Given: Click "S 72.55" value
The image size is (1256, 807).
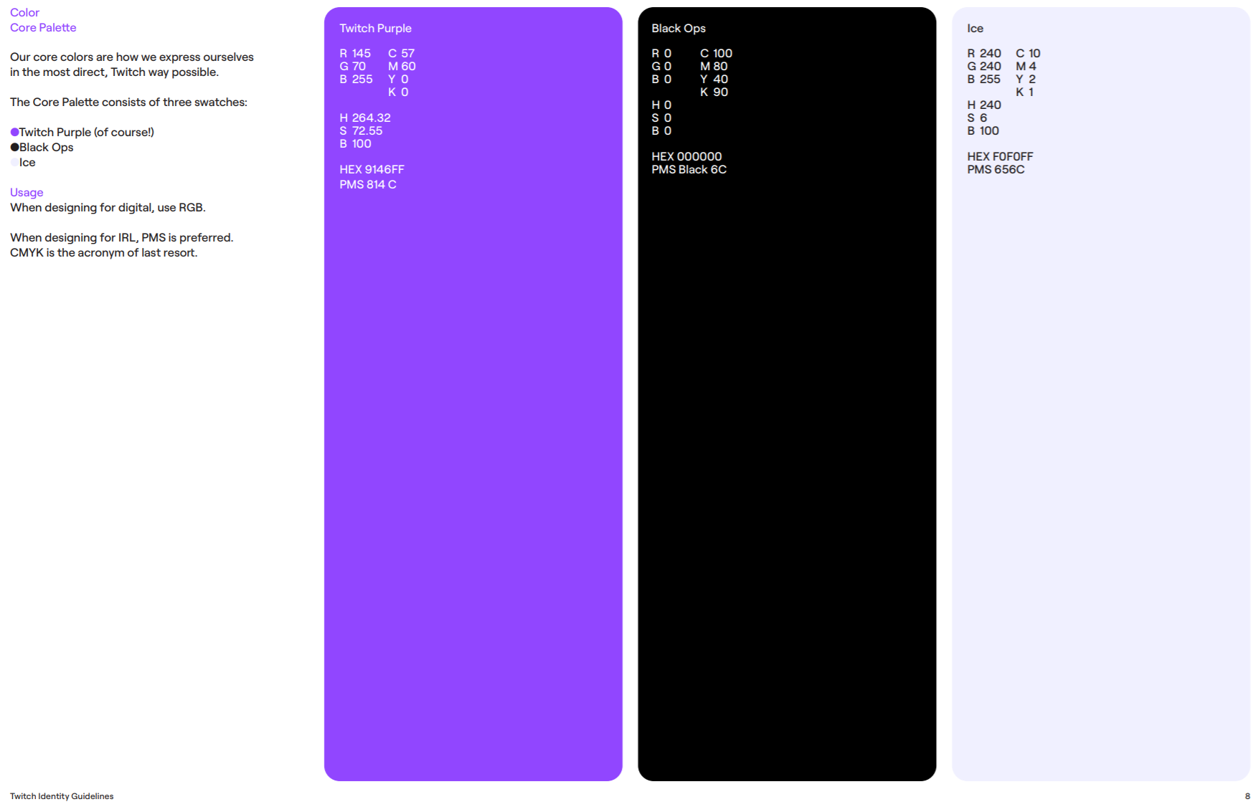Looking at the screenshot, I should [x=361, y=130].
